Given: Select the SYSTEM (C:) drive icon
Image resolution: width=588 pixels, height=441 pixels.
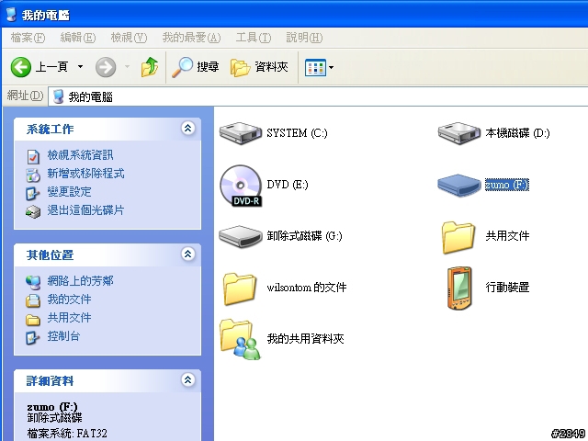Looking at the screenshot, I should [x=241, y=133].
